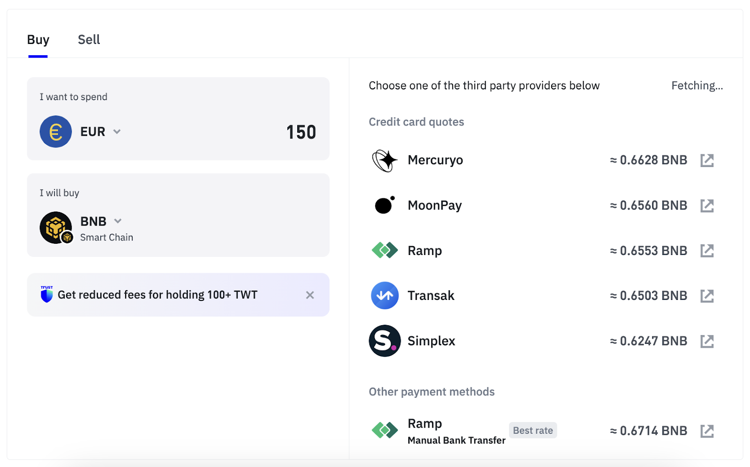750x467 pixels.
Task: Open Simplex external link icon
Action: coord(707,341)
